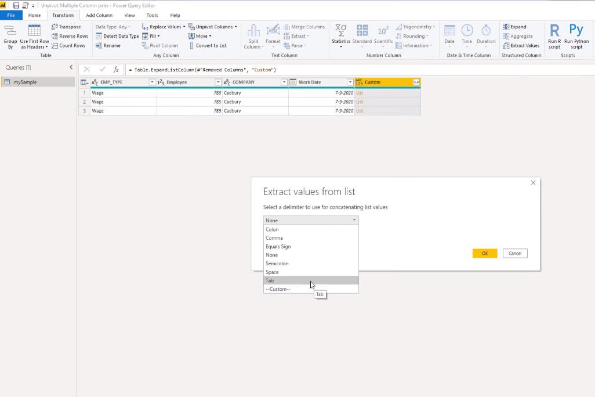Image resolution: width=595 pixels, height=397 pixels.
Task: Open Work Date column filter dropdown
Action: pyautogui.click(x=350, y=82)
